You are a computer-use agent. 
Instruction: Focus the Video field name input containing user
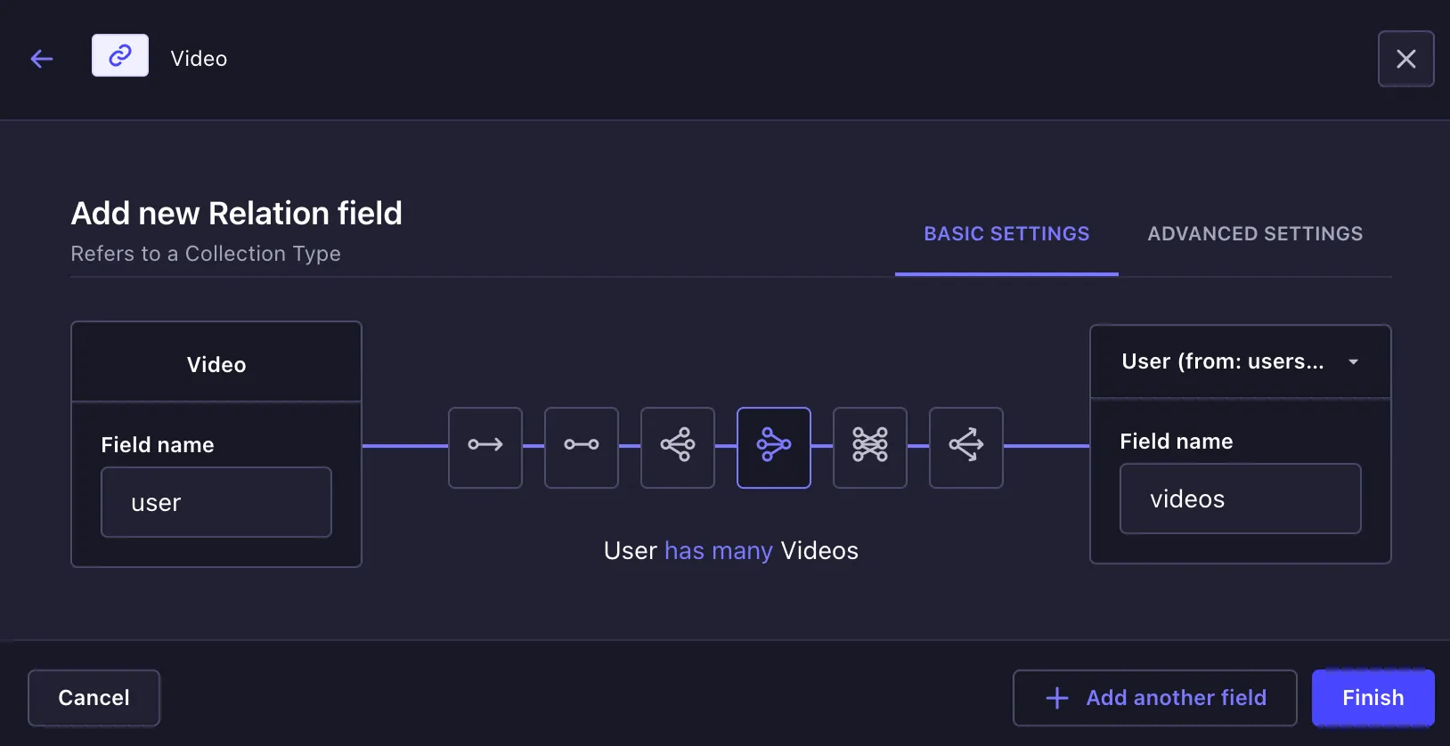pos(216,503)
